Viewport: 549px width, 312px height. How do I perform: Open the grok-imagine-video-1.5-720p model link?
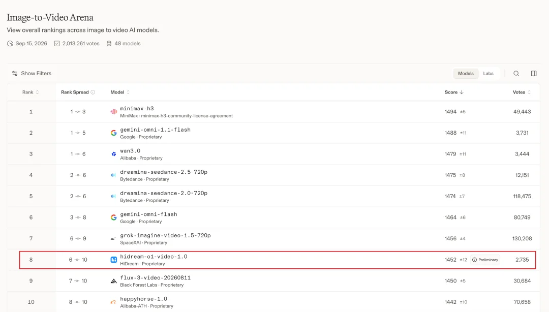[x=165, y=235]
